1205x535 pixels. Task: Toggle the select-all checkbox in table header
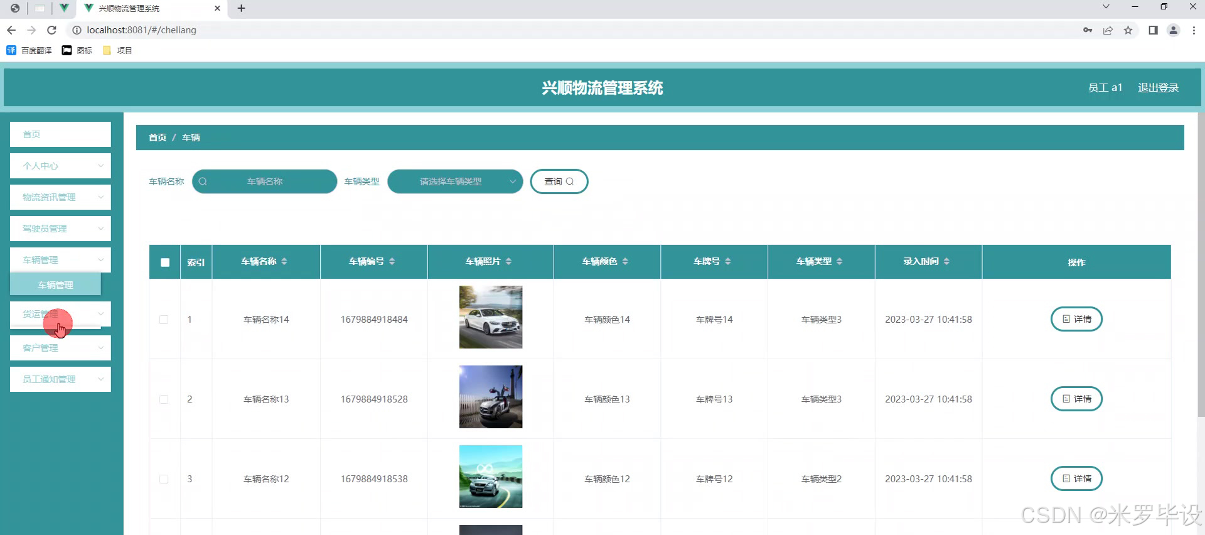pos(165,262)
